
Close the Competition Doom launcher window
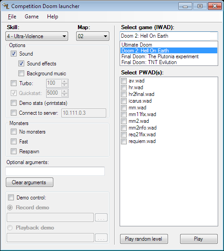(215, 6)
